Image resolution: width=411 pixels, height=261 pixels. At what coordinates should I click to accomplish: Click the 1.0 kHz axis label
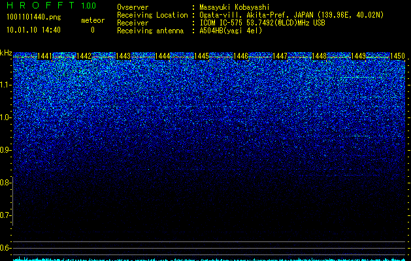click(5, 117)
